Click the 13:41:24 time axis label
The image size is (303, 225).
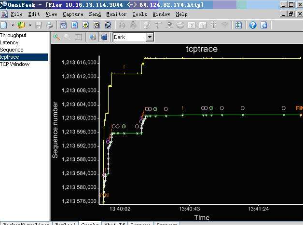(258, 209)
